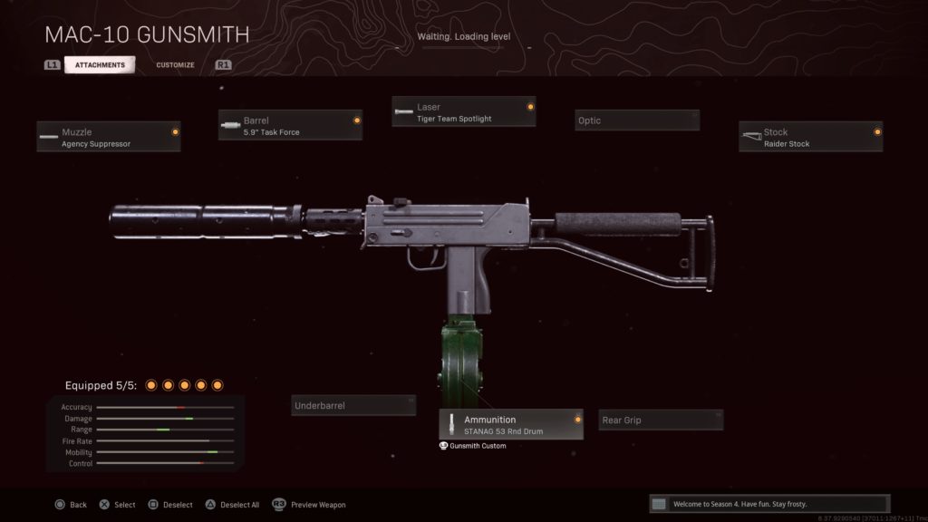Click the triangle Deselect All icon
The image size is (928, 522).
point(210,504)
